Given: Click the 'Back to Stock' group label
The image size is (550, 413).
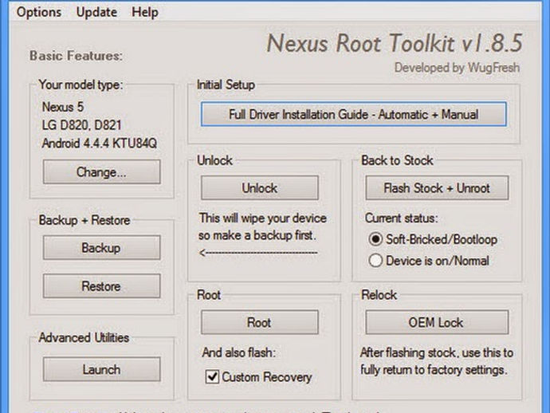Looking at the screenshot, I should tap(397, 160).
